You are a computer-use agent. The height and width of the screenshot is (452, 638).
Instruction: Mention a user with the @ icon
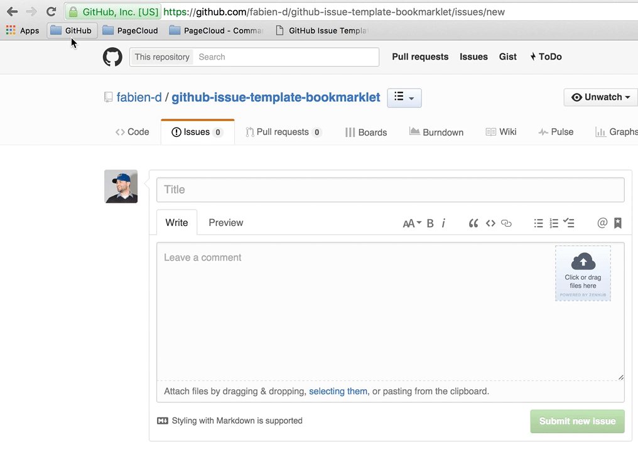pos(602,223)
